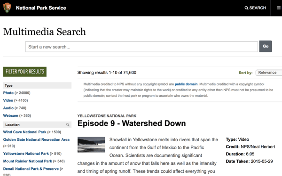282x176 pixels.
Task: Open the Episode 9 - Watershed Down title
Action: coord(132,123)
